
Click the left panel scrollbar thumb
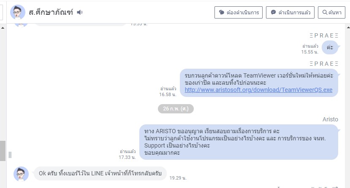pyautogui.click(x=3, y=150)
